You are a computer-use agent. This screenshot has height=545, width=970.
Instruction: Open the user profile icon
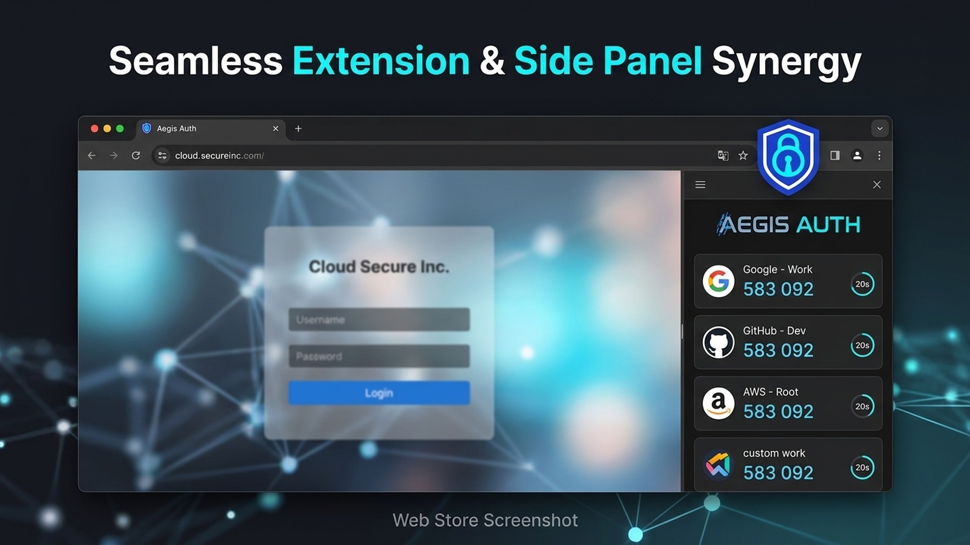pyautogui.click(x=857, y=155)
